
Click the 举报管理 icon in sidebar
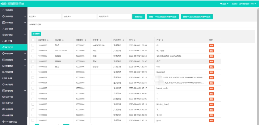tap(3, 72)
